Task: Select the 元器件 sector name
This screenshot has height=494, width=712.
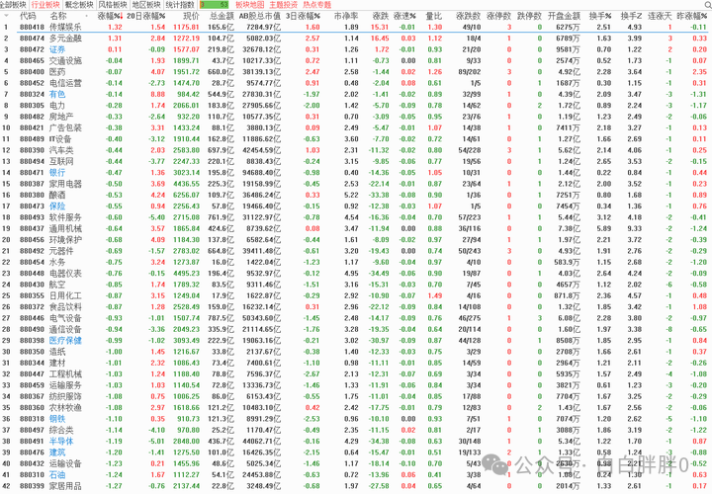Action: tap(61, 251)
